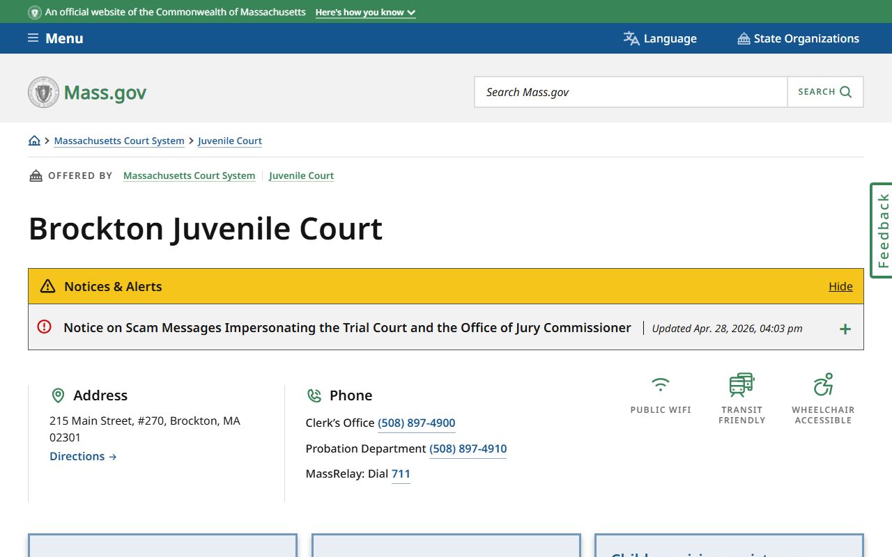Click the Mass.gov logo text
892x557 pixels.
pos(105,92)
